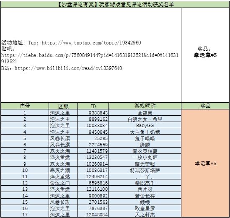The height and width of the screenshot is (218, 230).
Task: Click the taptap topic URL text
Action: coord(91,43)
